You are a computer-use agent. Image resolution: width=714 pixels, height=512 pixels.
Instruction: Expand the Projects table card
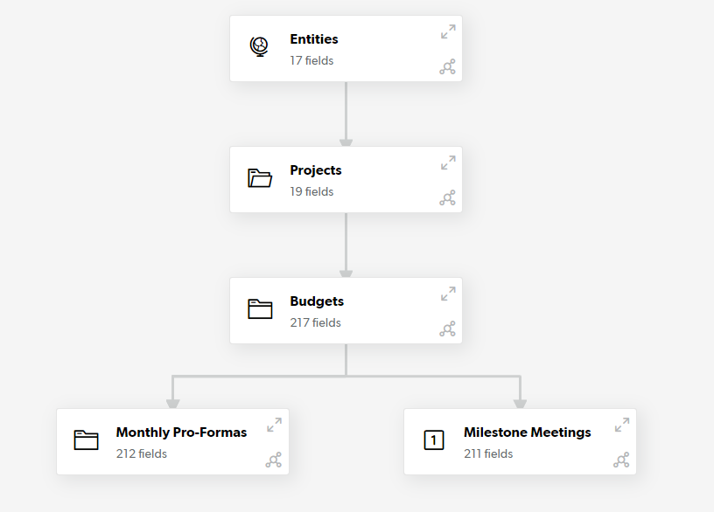pos(448,163)
